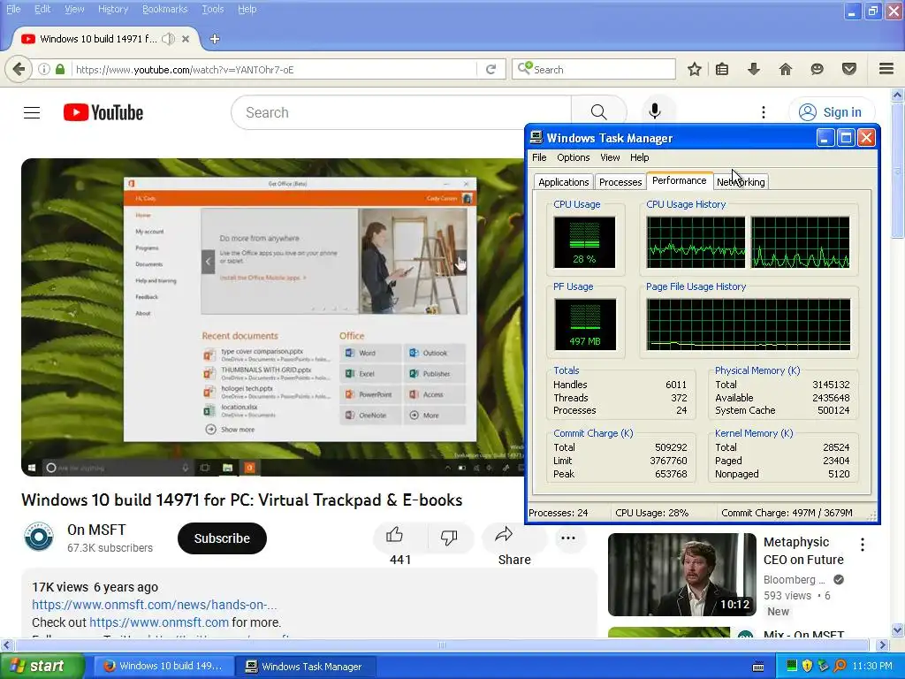Open YouTube guide hamburger menu
Screen dimensions: 905x679
click(x=32, y=112)
